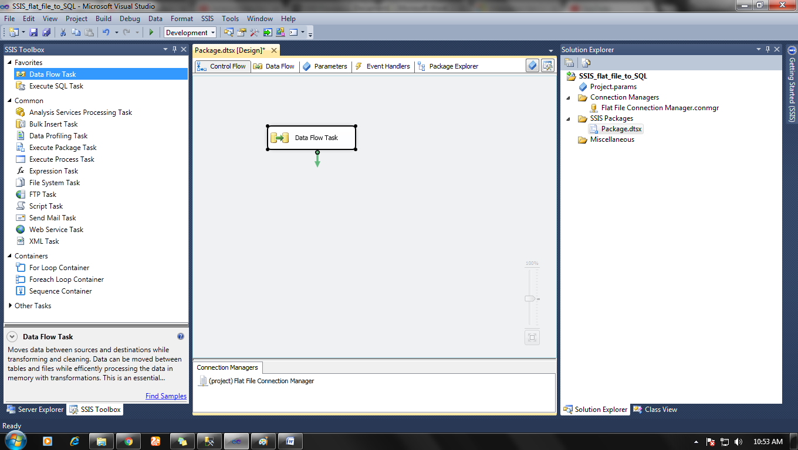Click the Undo arrow icon
The height and width of the screenshot is (450, 798).
click(x=106, y=32)
